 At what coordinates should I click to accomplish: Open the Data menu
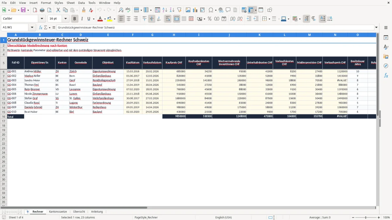(81, 3)
